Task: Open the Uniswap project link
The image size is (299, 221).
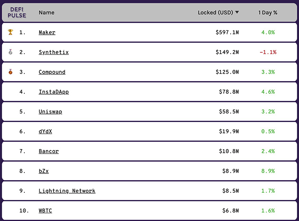Action: coord(50,112)
